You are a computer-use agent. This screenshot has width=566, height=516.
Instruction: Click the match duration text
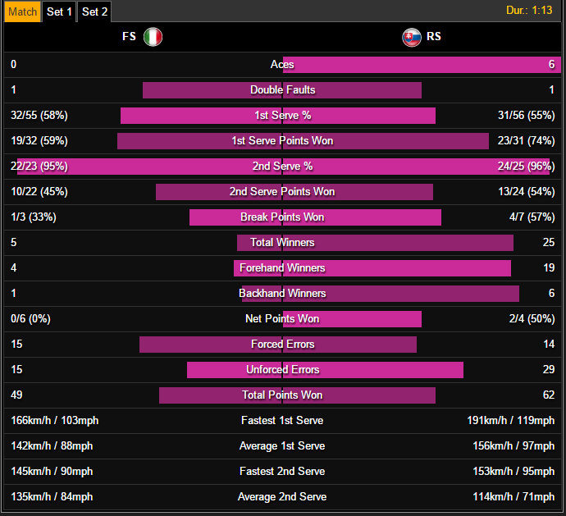tap(530, 11)
